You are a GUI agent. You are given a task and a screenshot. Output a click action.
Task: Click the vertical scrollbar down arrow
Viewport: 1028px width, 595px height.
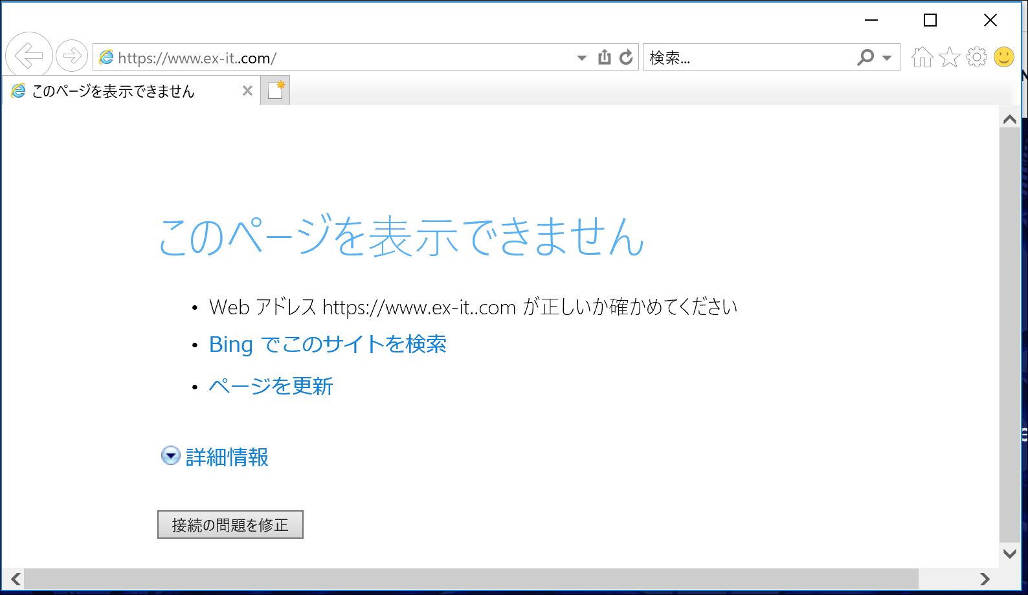point(1010,553)
